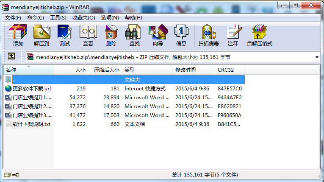This screenshot has width=324, height=182.
Task: Click the 查找 (Find) binoculars icon
Action: pyautogui.click(x=133, y=32)
